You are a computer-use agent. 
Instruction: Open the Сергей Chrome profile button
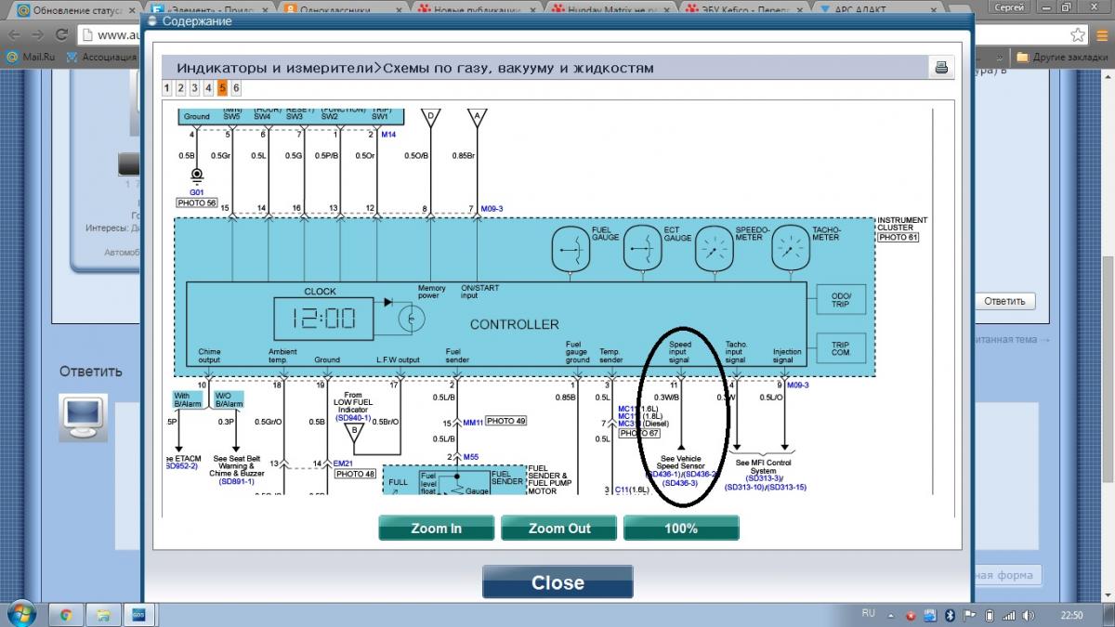pos(1009,7)
